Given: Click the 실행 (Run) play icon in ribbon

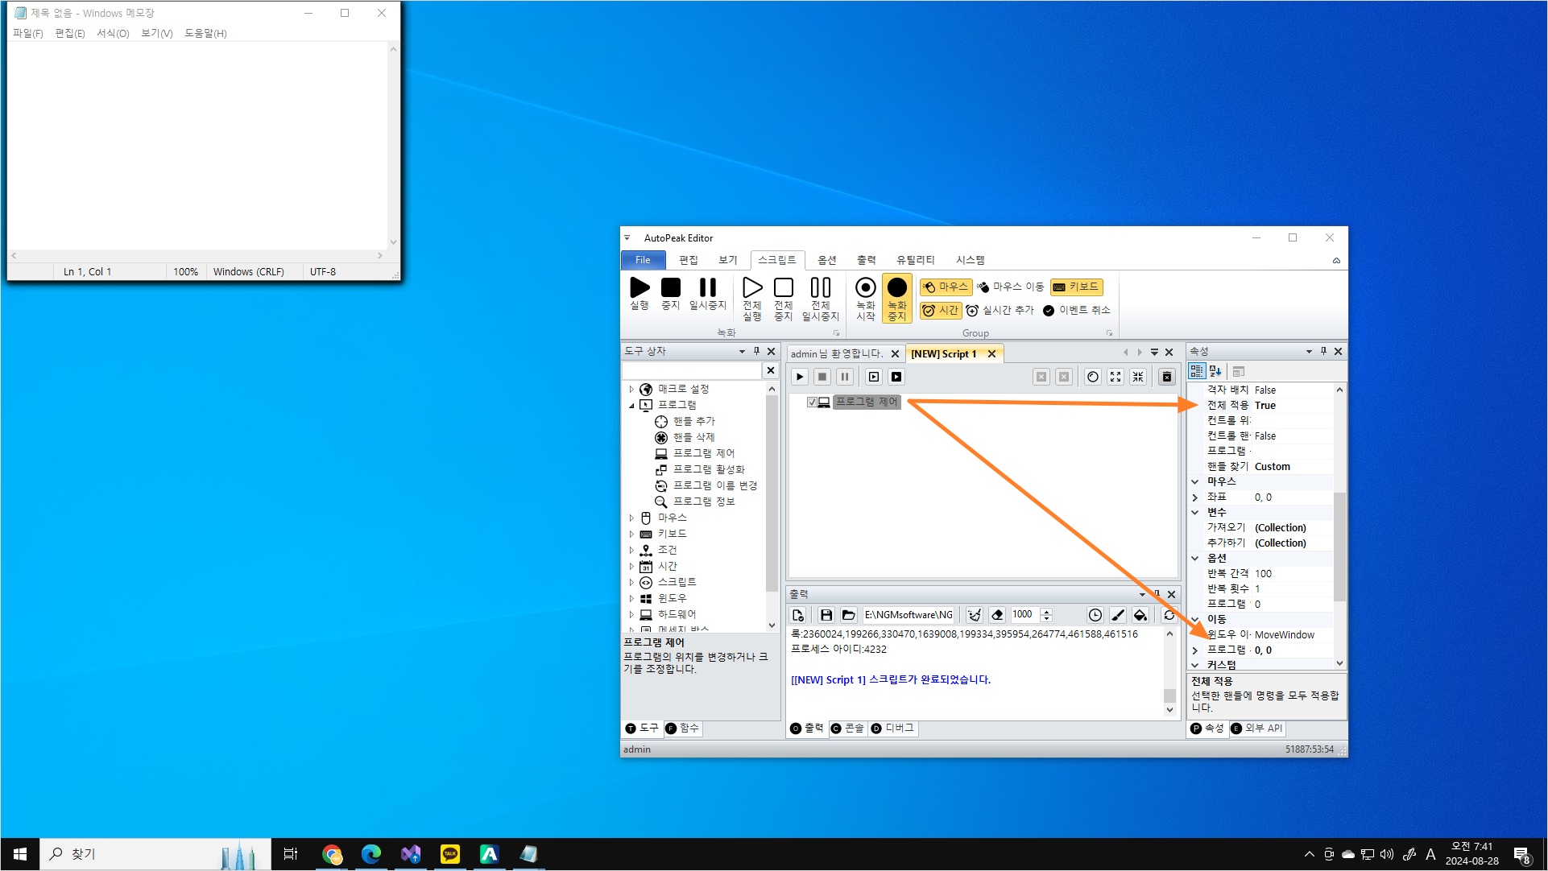Looking at the screenshot, I should 639,288.
